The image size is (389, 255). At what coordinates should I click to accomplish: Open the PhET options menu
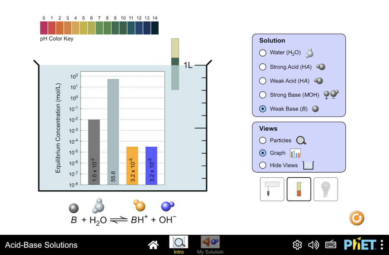tap(382, 245)
